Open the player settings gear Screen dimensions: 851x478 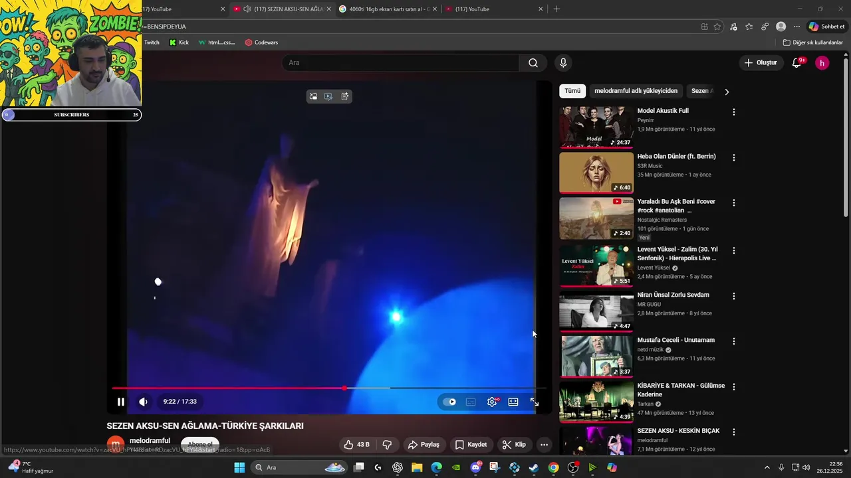coord(492,402)
